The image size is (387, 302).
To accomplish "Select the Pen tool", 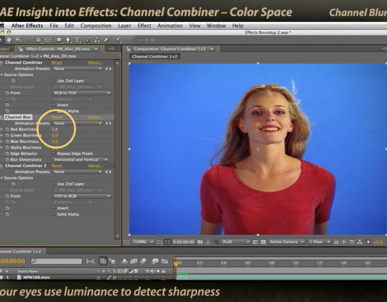I will 68,40.
